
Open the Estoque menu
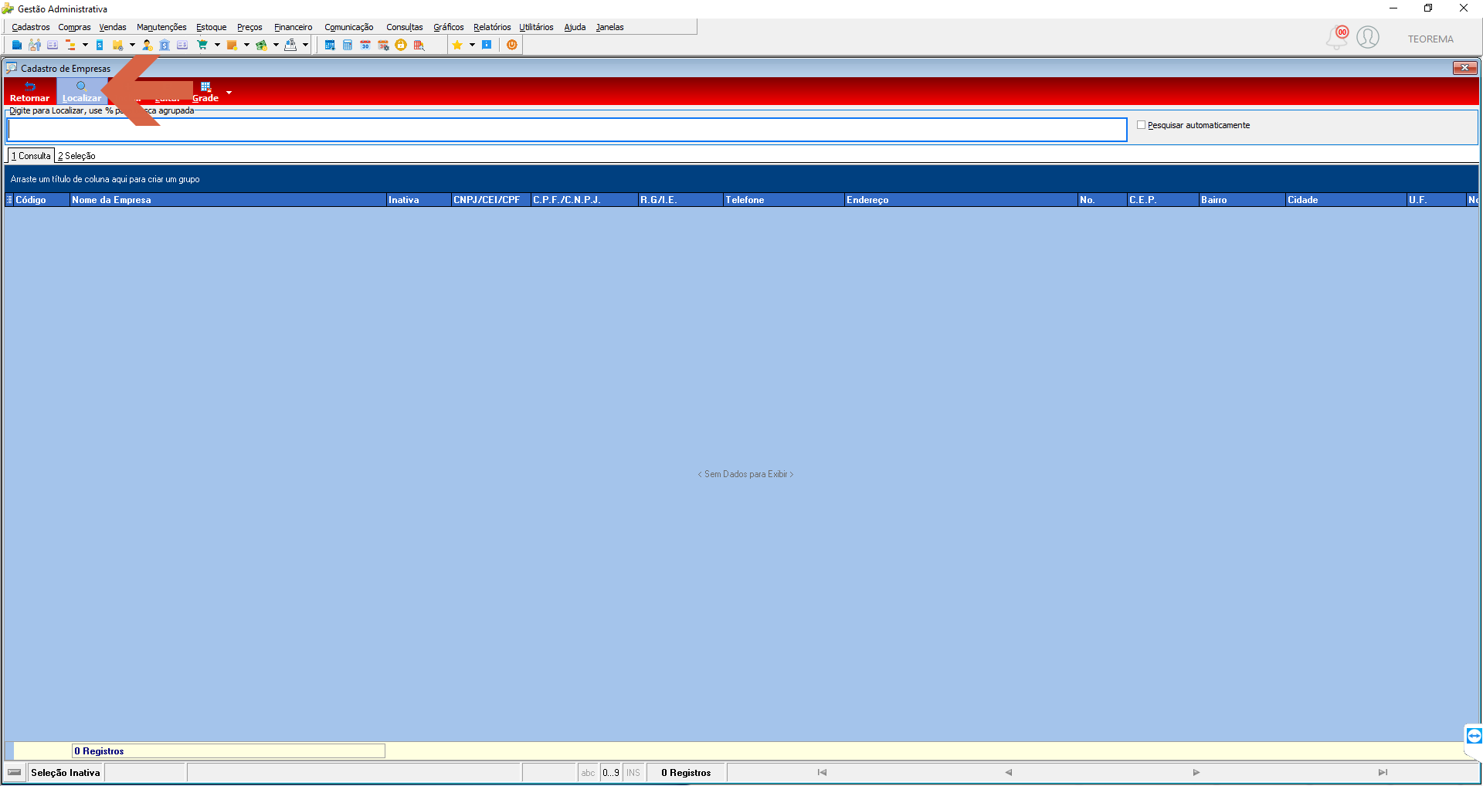click(x=211, y=27)
